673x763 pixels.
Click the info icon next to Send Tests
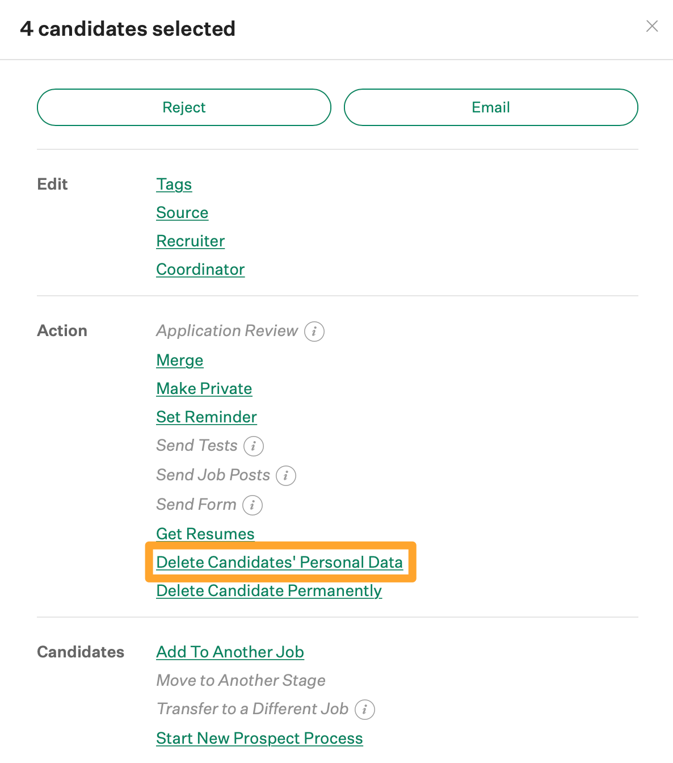point(254,446)
